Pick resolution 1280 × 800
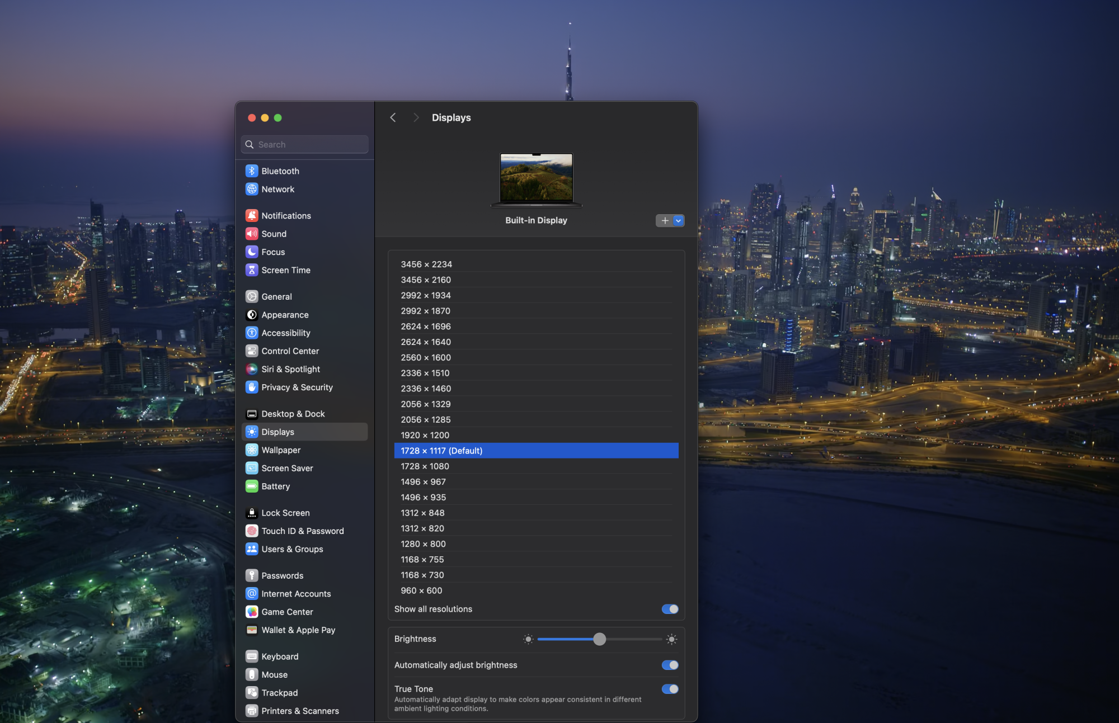Viewport: 1119px width, 723px height. click(x=536, y=544)
